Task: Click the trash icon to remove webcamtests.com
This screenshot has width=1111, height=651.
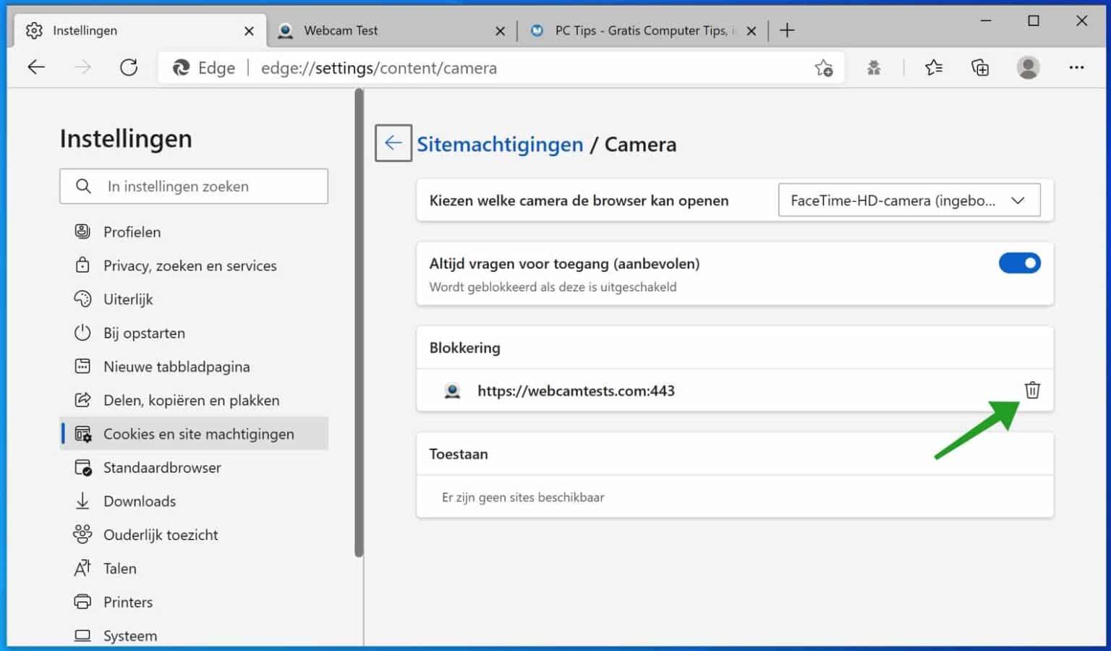Action: (1032, 391)
